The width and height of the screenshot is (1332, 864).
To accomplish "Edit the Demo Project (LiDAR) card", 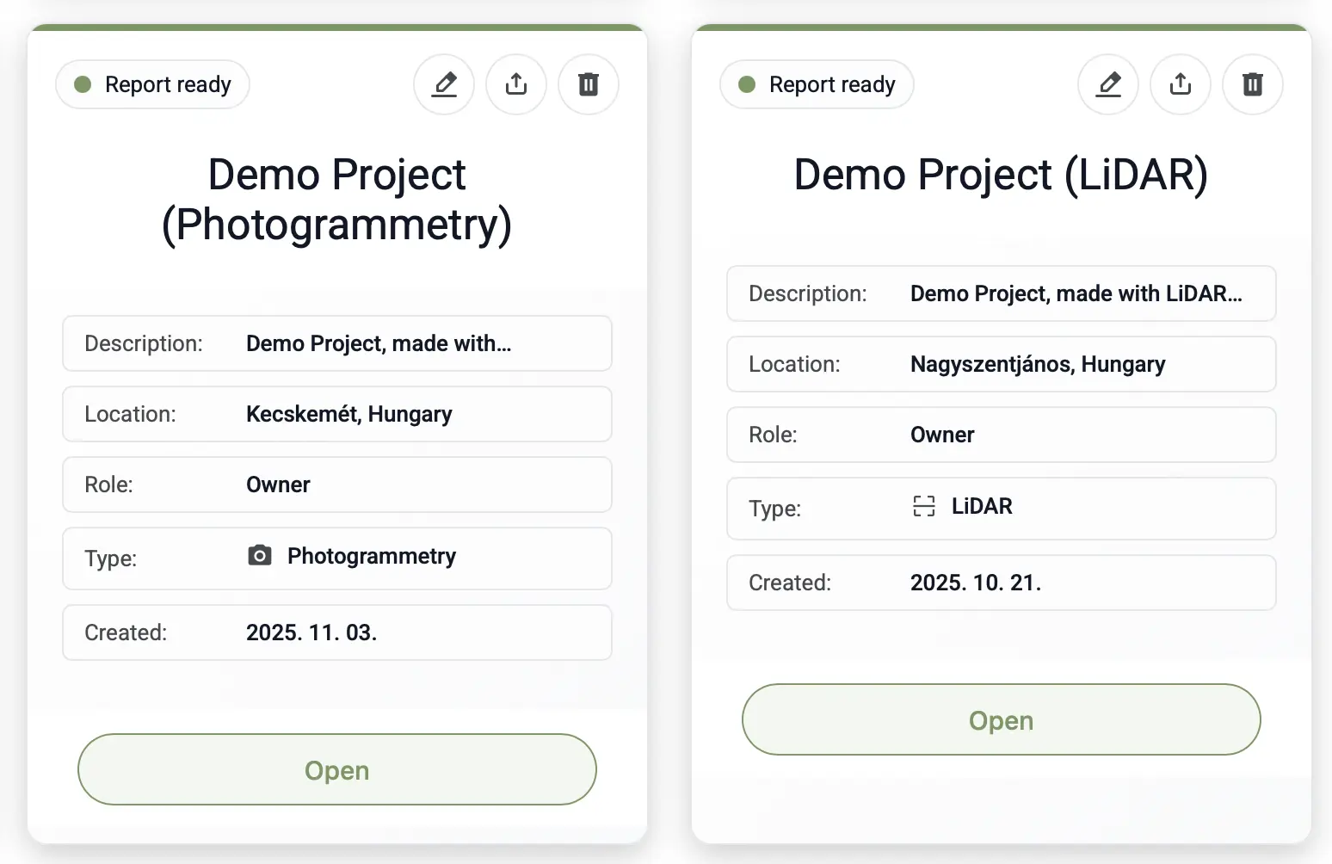I will tap(1108, 84).
